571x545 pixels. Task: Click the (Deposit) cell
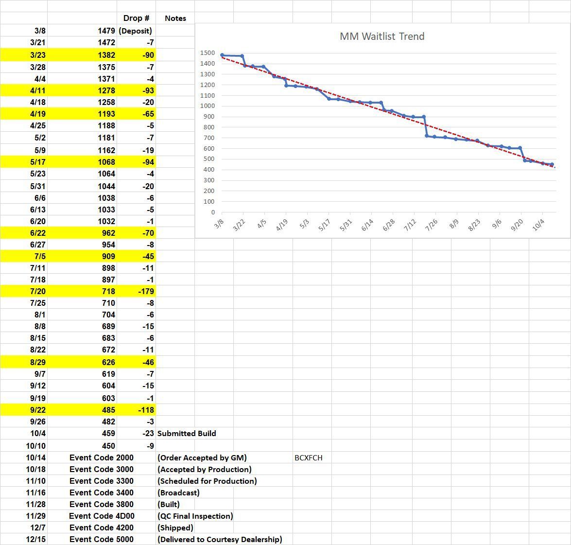(137, 30)
